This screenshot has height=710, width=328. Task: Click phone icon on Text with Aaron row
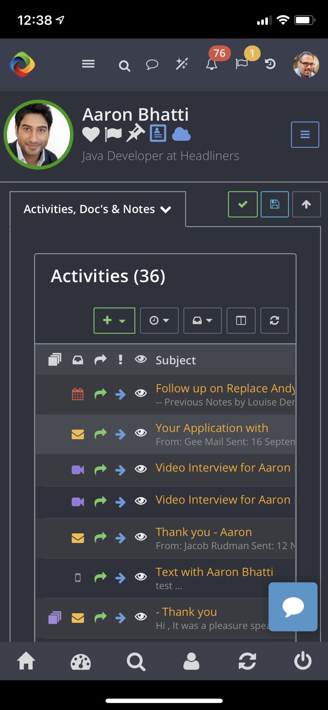[78, 577]
